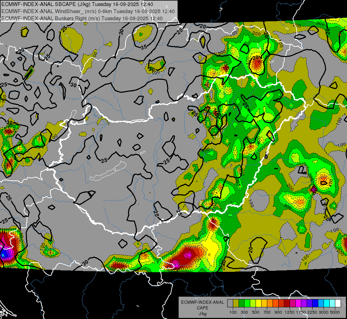The width and height of the screenshot is (347, 319).
Task: Select the gray swatch in CAPE legend
Action: coord(230,303)
